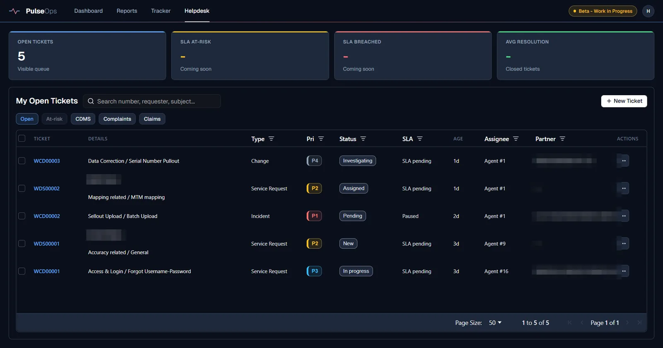Image resolution: width=663 pixels, height=348 pixels.
Task: Open ticket link WCD00001
Action: tap(47, 271)
